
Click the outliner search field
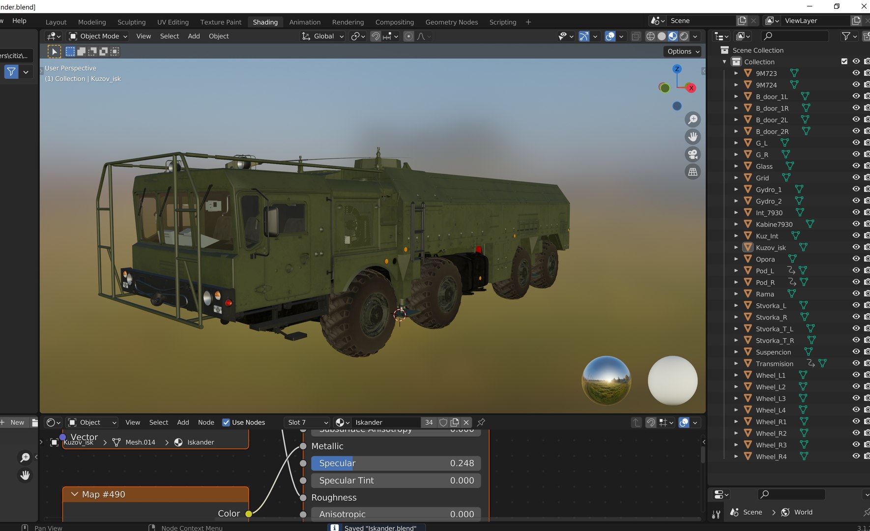[x=794, y=36]
